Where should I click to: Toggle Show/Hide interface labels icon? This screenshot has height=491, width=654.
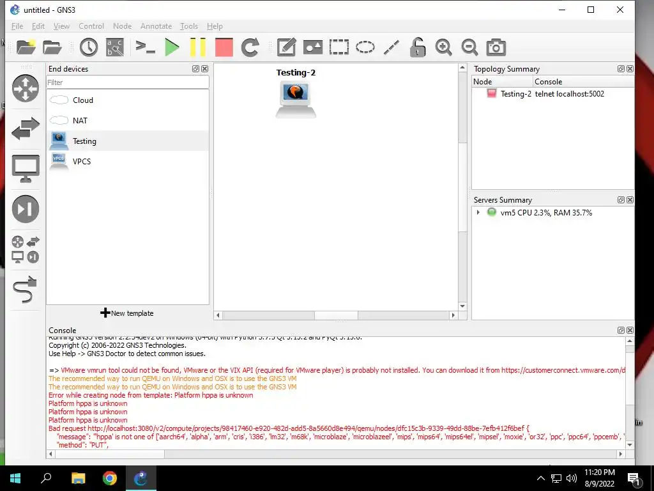(115, 47)
